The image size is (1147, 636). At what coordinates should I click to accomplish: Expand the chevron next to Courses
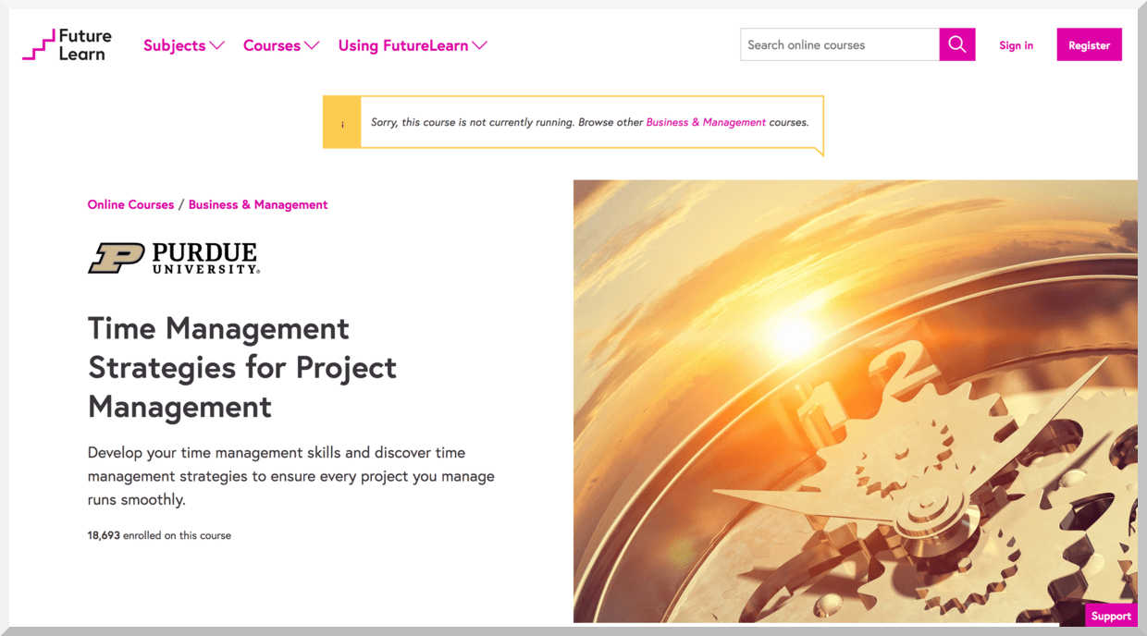click(x=312, y=45)
